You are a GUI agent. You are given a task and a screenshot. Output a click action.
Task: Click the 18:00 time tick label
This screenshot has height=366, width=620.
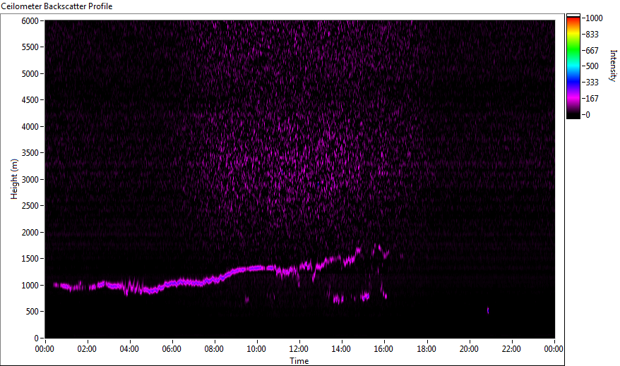[427, 349]
